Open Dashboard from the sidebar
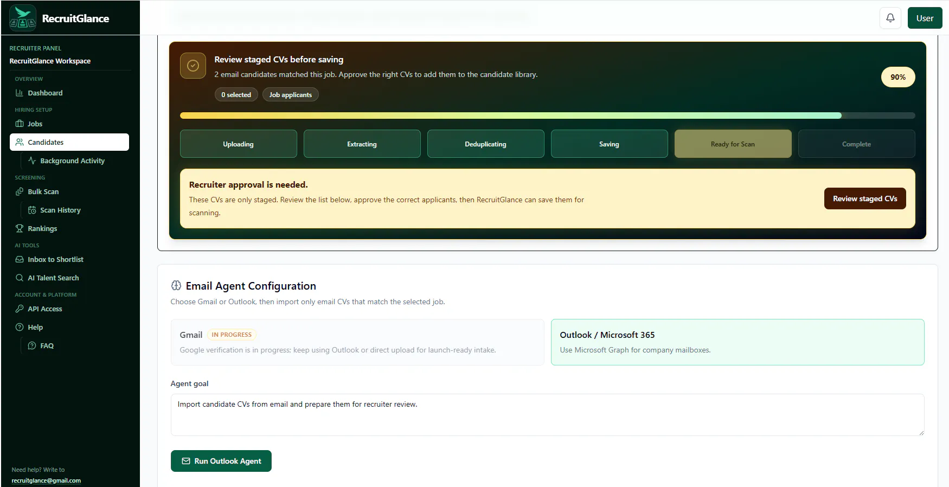 [69, 93]
